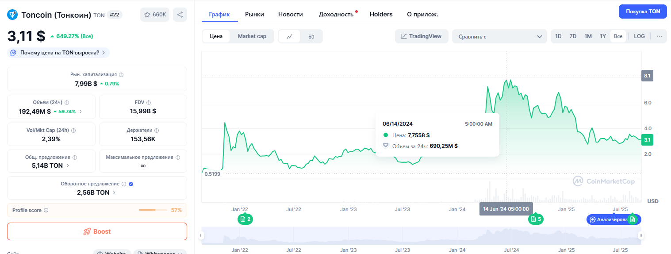Click left handle of range navigator
The height and width of the screenshot is (254, 671).
tap(202, 236)
